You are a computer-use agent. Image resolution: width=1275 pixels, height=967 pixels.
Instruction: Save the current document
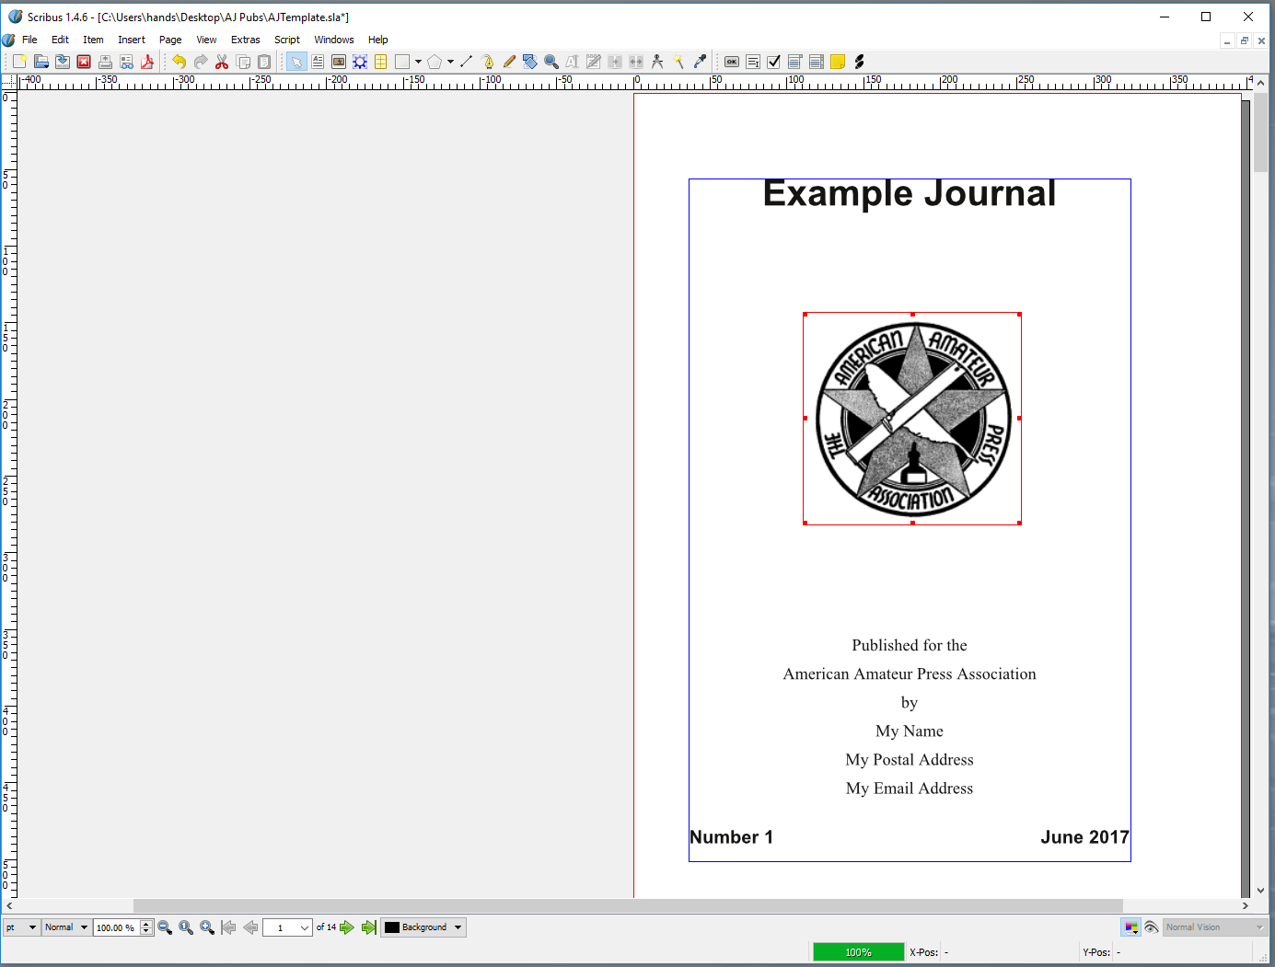pyautogui.click(x=63, y=62)
